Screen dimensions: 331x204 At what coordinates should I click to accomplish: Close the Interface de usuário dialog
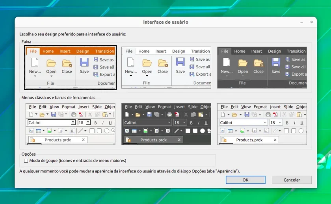click(x=312, y=22)
